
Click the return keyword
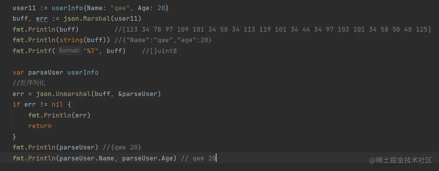coord(40,126)
